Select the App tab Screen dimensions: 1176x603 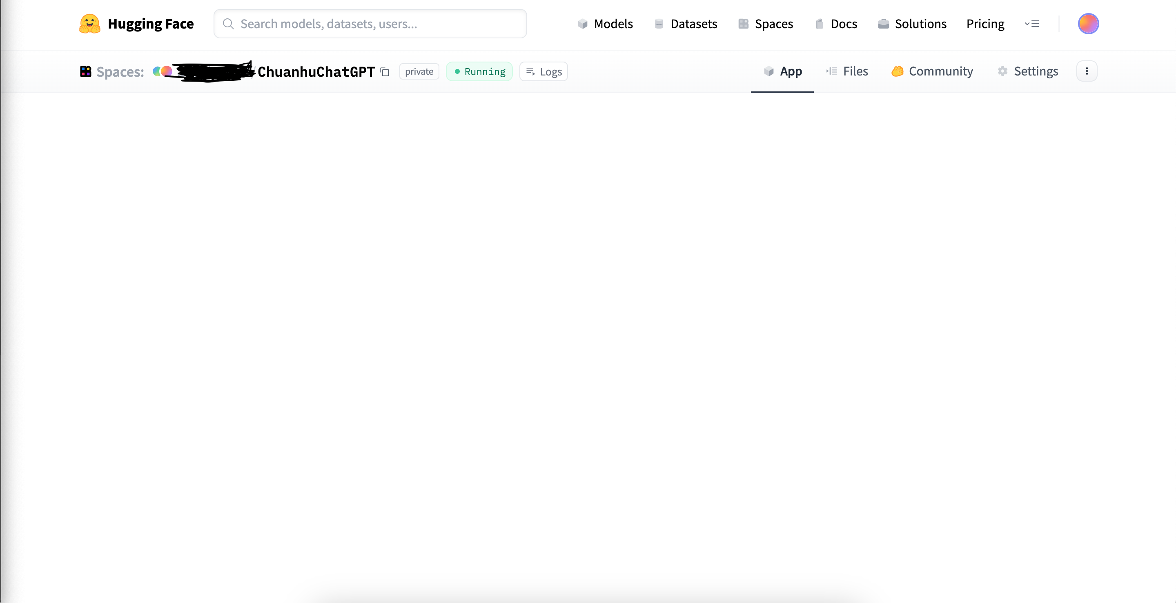click(x=782, y=71)
